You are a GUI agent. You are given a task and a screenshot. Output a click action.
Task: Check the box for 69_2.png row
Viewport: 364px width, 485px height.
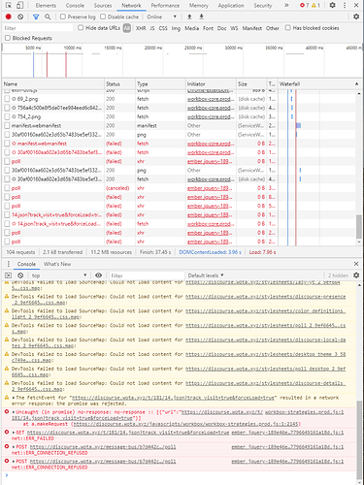[x=7, y=99]
